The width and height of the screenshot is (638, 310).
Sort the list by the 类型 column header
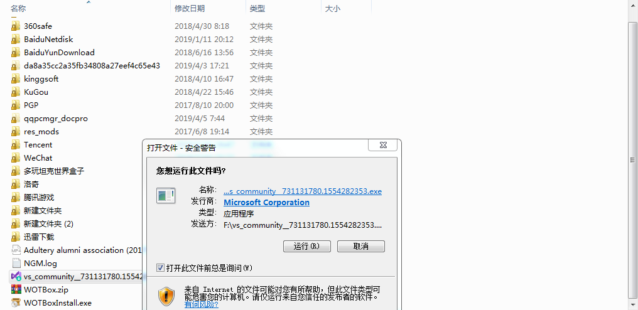coord(257,8)
